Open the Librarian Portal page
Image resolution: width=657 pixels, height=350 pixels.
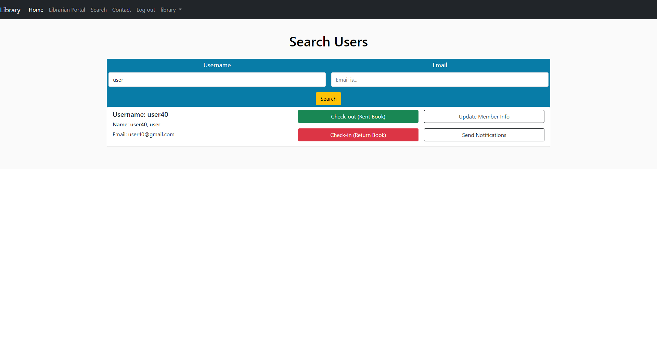pos(67,10)
